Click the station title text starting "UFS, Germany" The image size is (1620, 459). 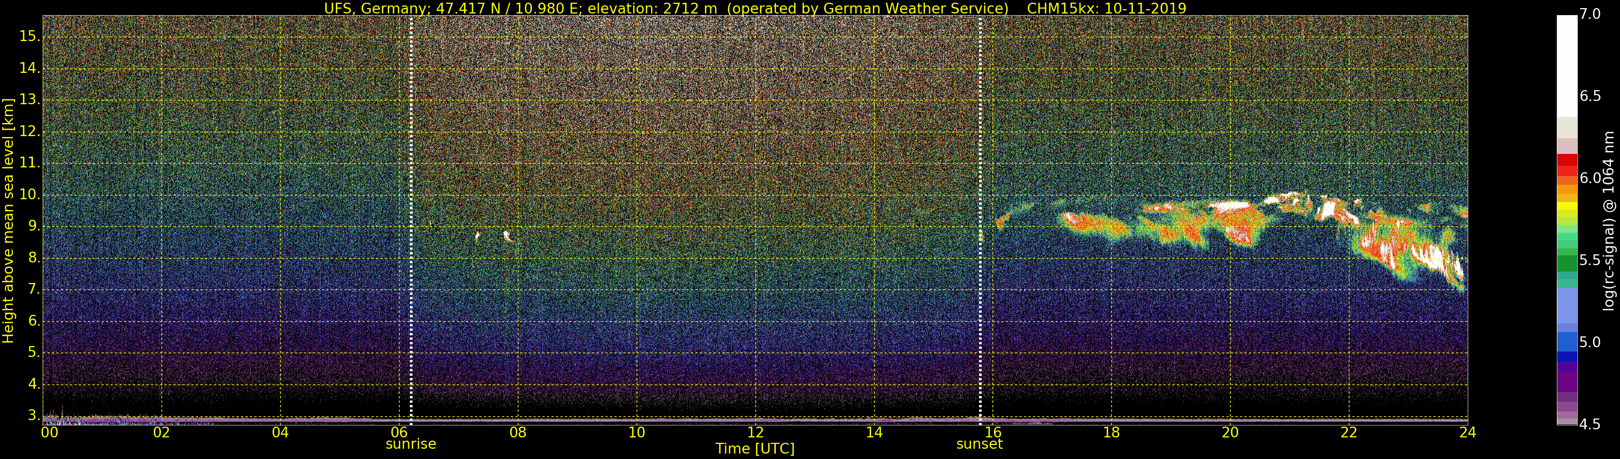point(666,8)
